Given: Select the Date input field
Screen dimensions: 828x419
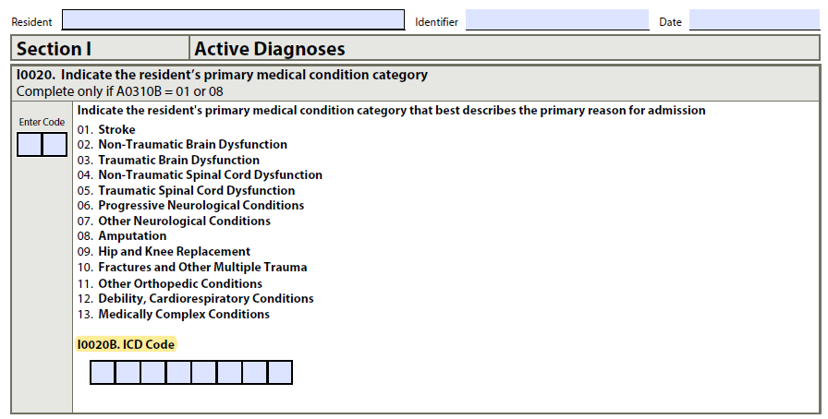Looking at the screenshot, I should [753, 20].
